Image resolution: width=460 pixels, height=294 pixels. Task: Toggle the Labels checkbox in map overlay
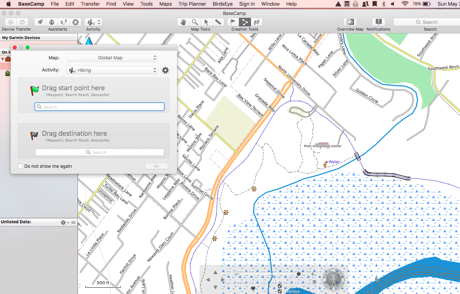pyautogui.click(x=280, y=286)
